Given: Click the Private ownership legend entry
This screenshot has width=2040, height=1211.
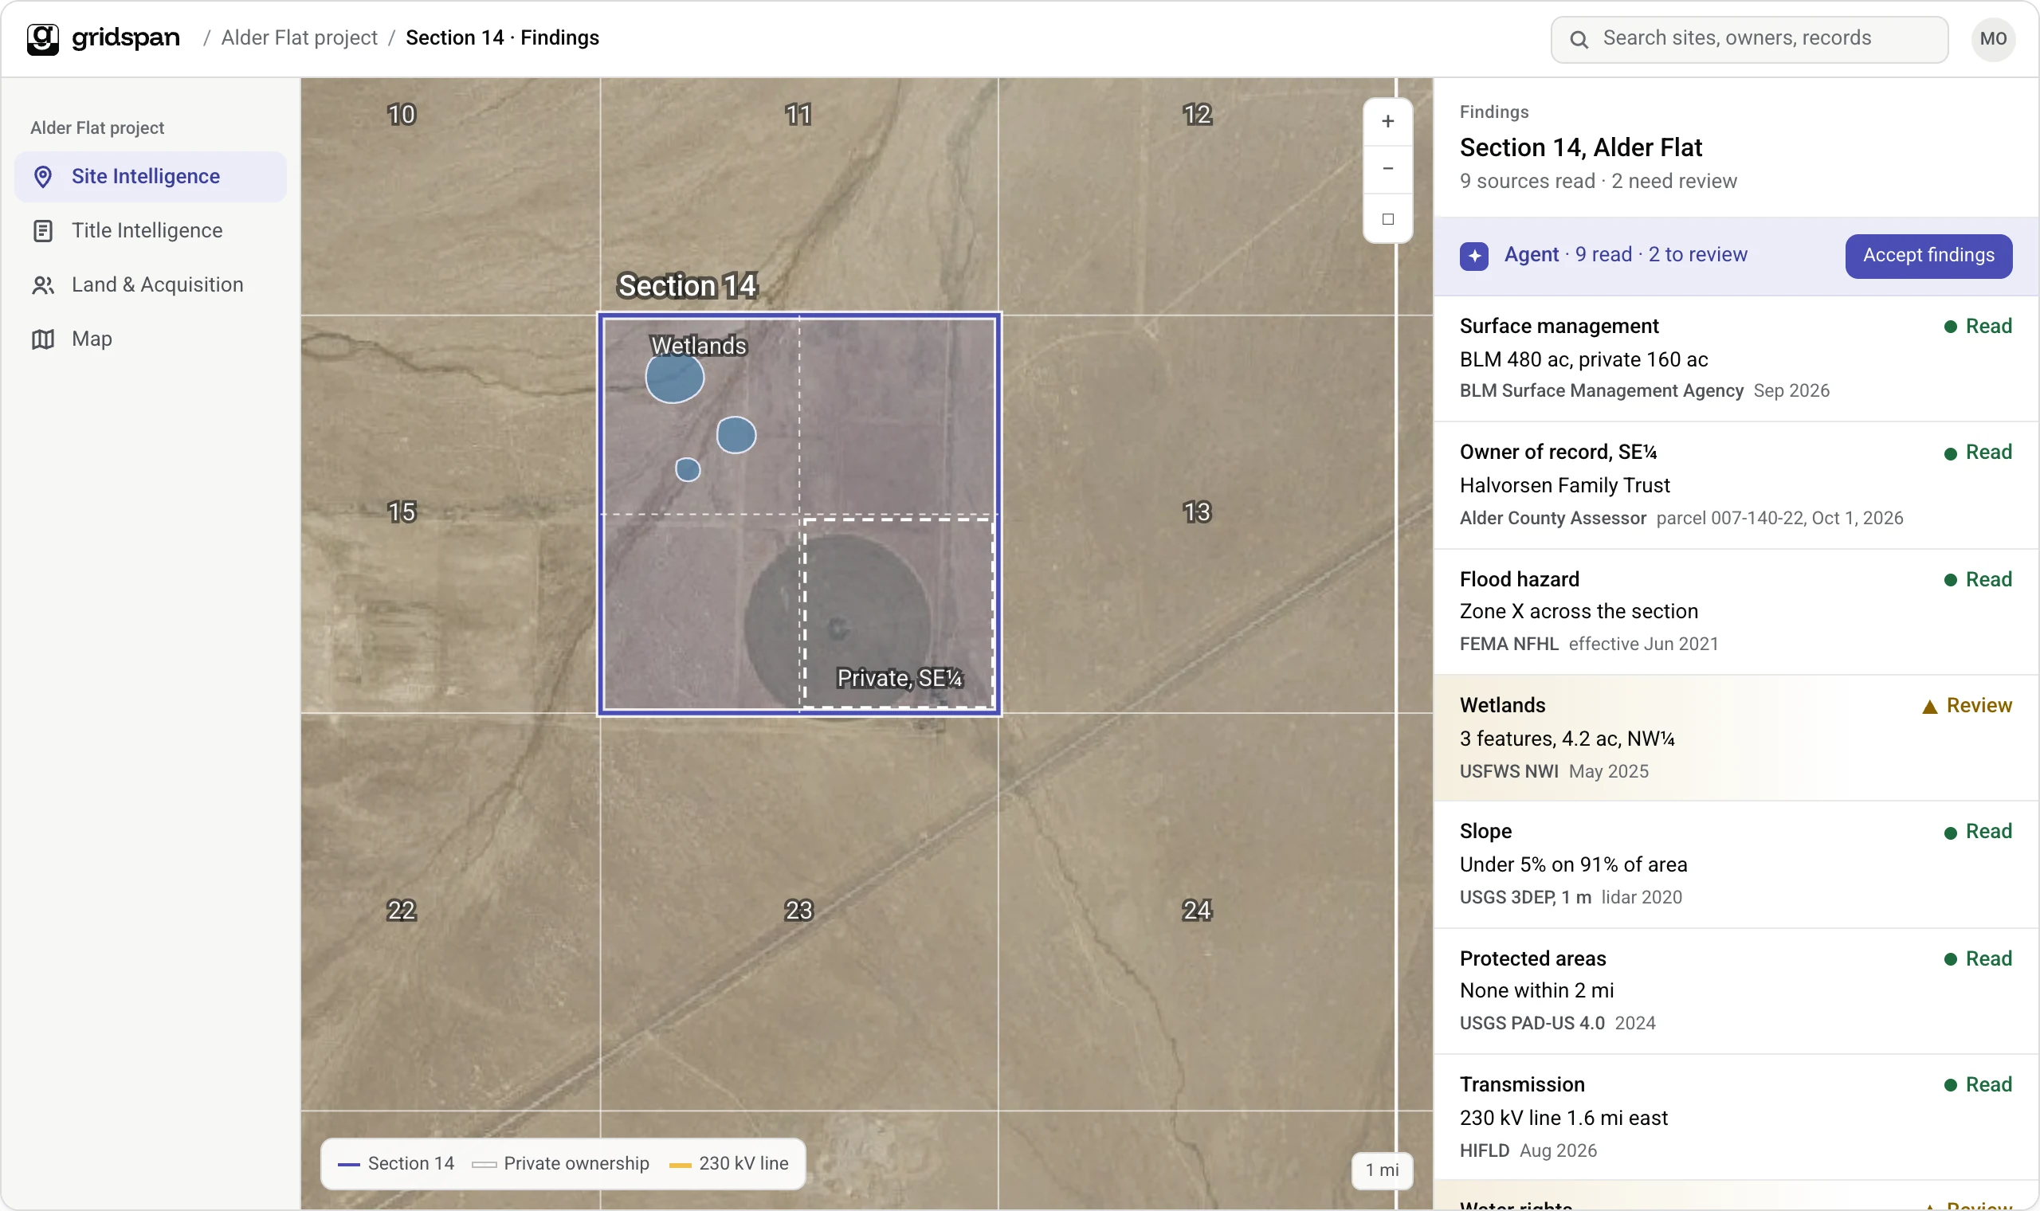Looking at the screenshot, I should tap(560, 1164).
